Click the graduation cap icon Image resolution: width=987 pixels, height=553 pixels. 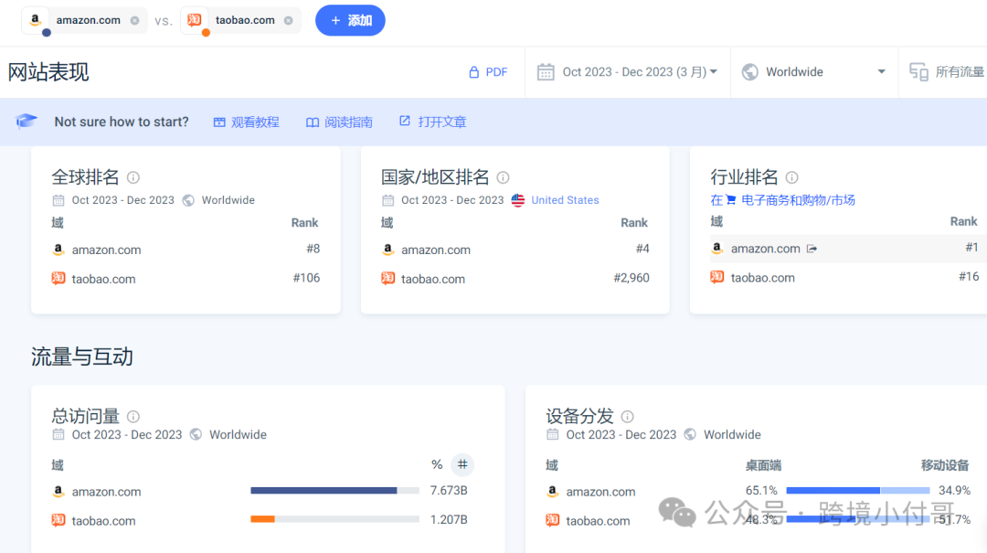tap(27, 121)
